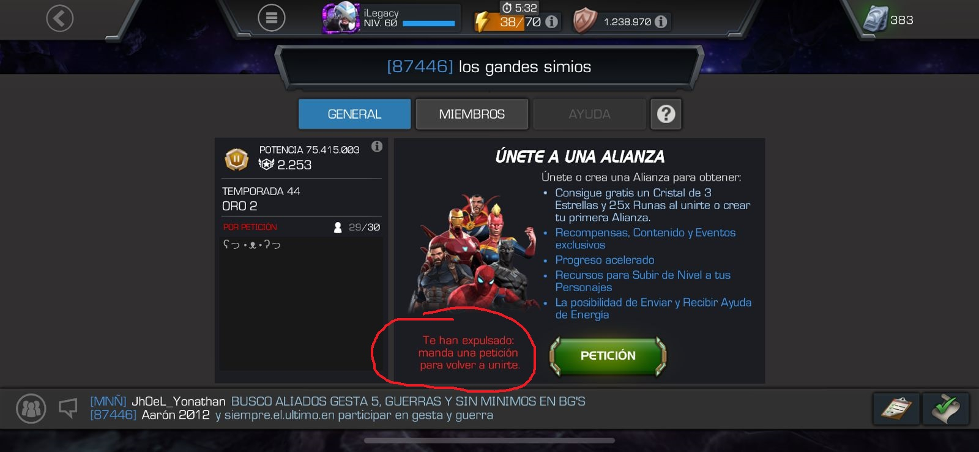Tap the alliance gold tier badge
Viewport: 979px width, 452px height.
237,160
